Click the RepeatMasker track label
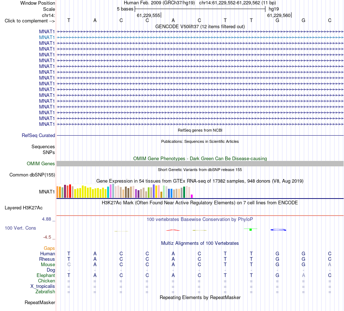Image resolution: width=344 pixels, height=311 pixels. pos(40,302)
